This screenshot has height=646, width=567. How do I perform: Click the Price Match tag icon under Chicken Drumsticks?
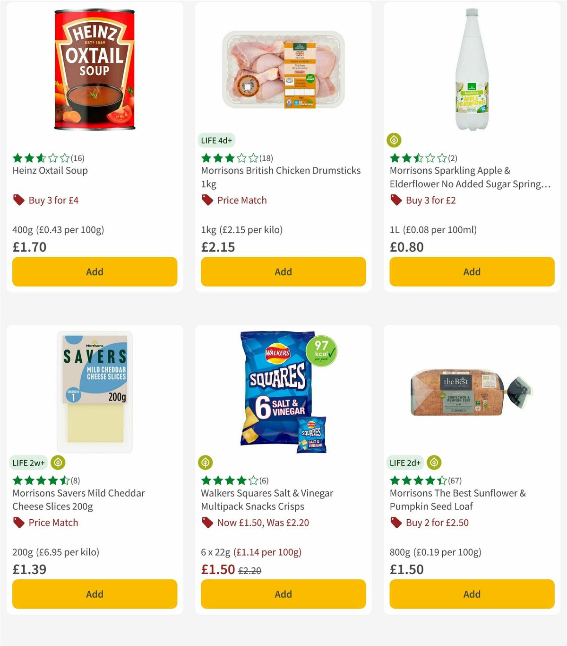tap(207, 200)
